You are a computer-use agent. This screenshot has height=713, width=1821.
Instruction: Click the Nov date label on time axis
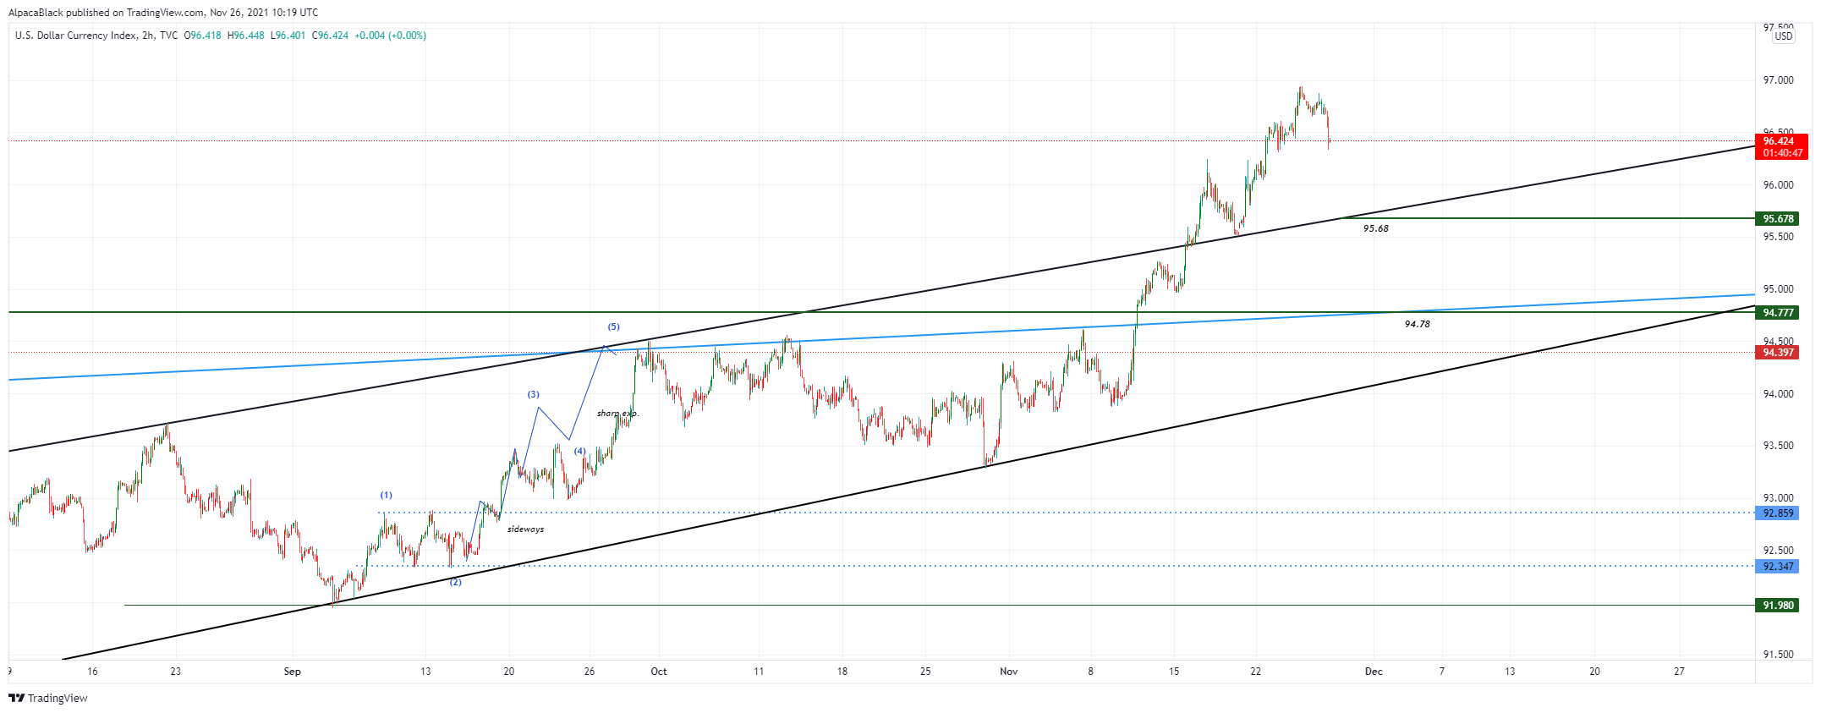(1009, 672)
